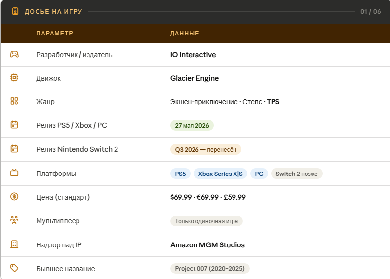Select the Q3 2026 — перенесён badge
The height and width of the screenshot is (279, 390).
206,149
